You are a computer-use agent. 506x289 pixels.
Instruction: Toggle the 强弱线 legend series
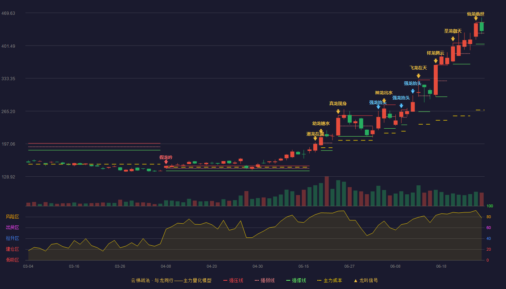click(265, 280)
